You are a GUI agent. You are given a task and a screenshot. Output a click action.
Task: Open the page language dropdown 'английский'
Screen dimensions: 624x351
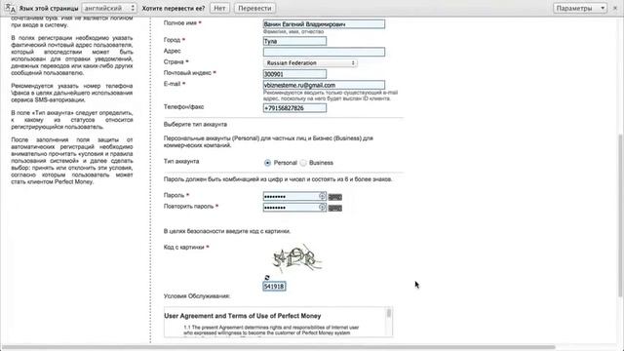(109, 8)
